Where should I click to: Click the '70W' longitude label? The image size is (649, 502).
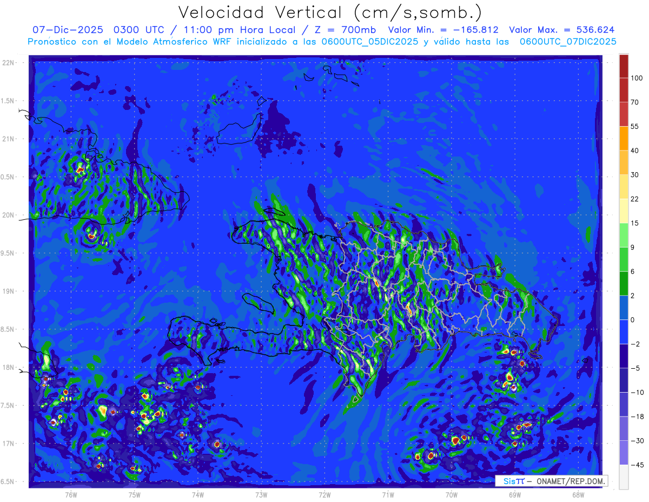(x=452, y=495)
